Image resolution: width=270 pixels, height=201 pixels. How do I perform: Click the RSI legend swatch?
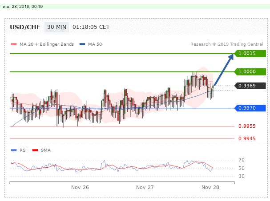(x=14, y=150)
